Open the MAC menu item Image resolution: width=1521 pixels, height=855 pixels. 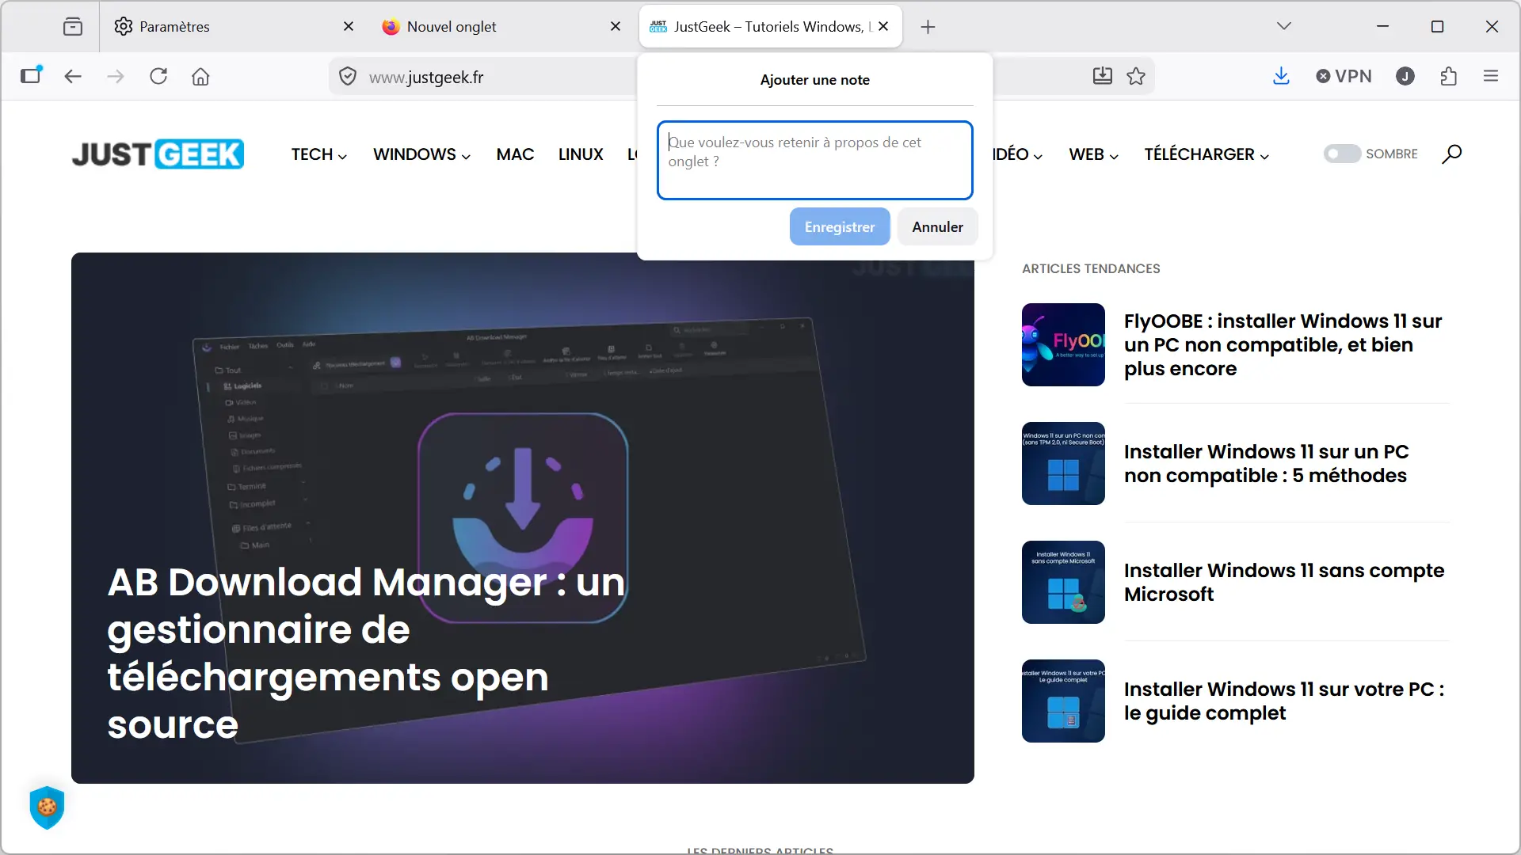pos(515,154)
